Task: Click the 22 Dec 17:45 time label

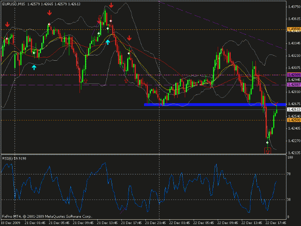Action: tap(276, 223)
